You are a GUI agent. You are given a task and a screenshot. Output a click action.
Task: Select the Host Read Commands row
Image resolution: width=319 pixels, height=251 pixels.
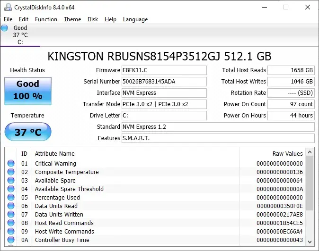point(155,223)
